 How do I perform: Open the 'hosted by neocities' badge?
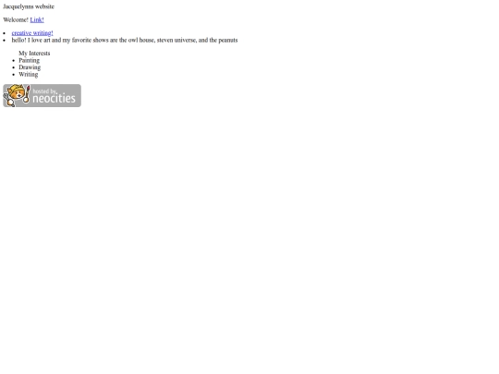click(x=42, y=95)
